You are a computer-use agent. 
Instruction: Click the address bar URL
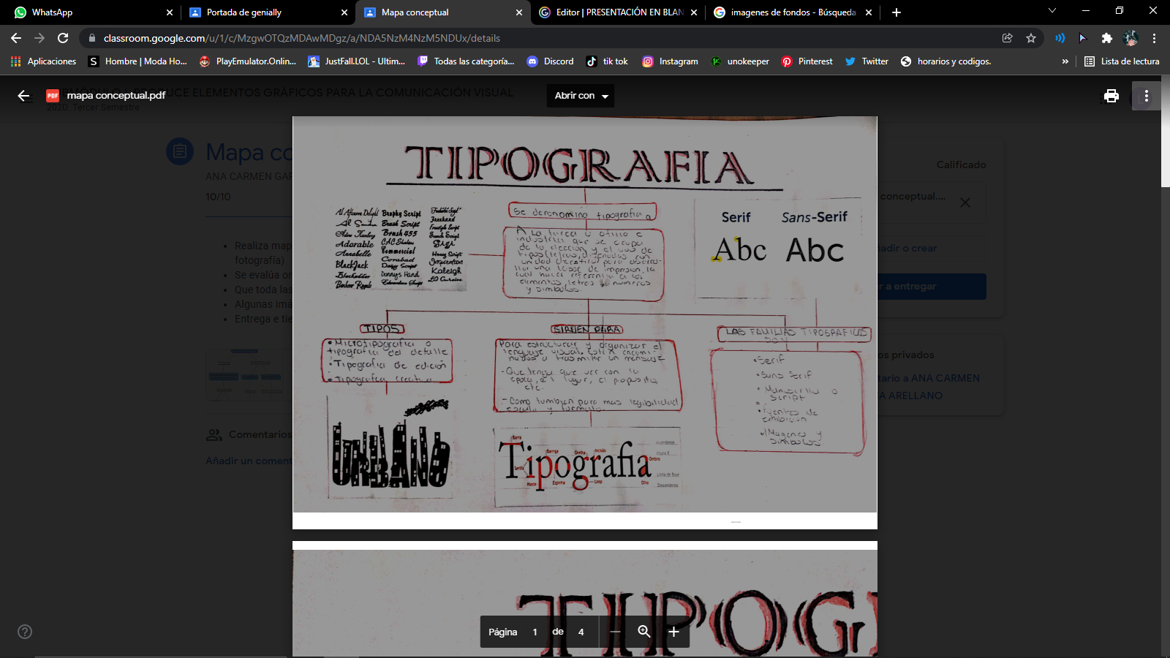tap(302, 38)
